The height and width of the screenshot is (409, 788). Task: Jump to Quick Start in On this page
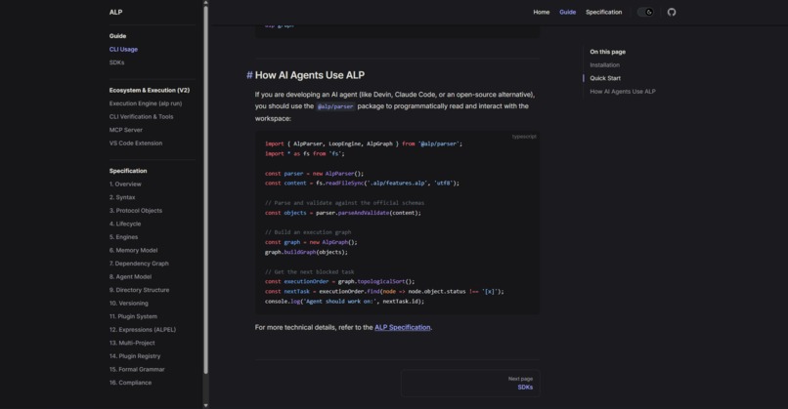click(605, 78)
